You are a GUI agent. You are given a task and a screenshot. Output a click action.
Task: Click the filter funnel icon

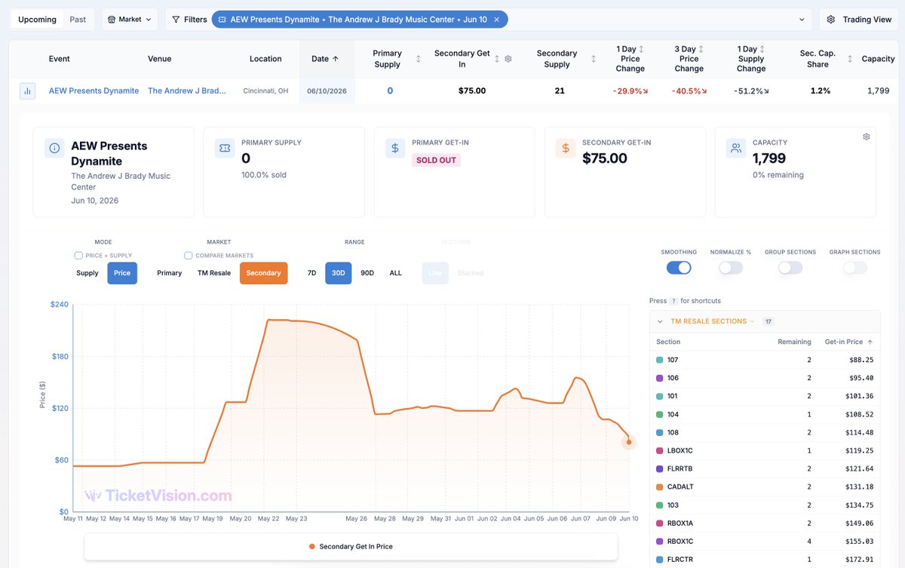176,20
